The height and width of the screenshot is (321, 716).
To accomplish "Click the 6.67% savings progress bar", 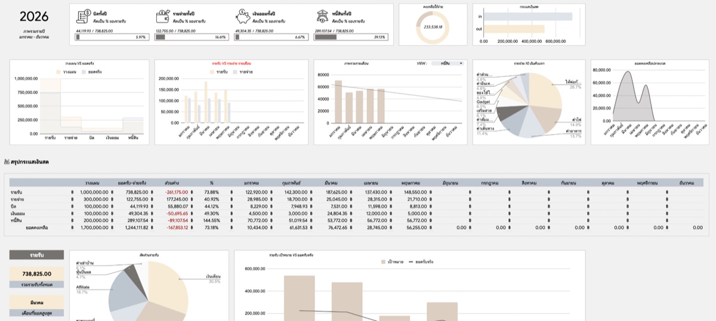I will point(271,37).
